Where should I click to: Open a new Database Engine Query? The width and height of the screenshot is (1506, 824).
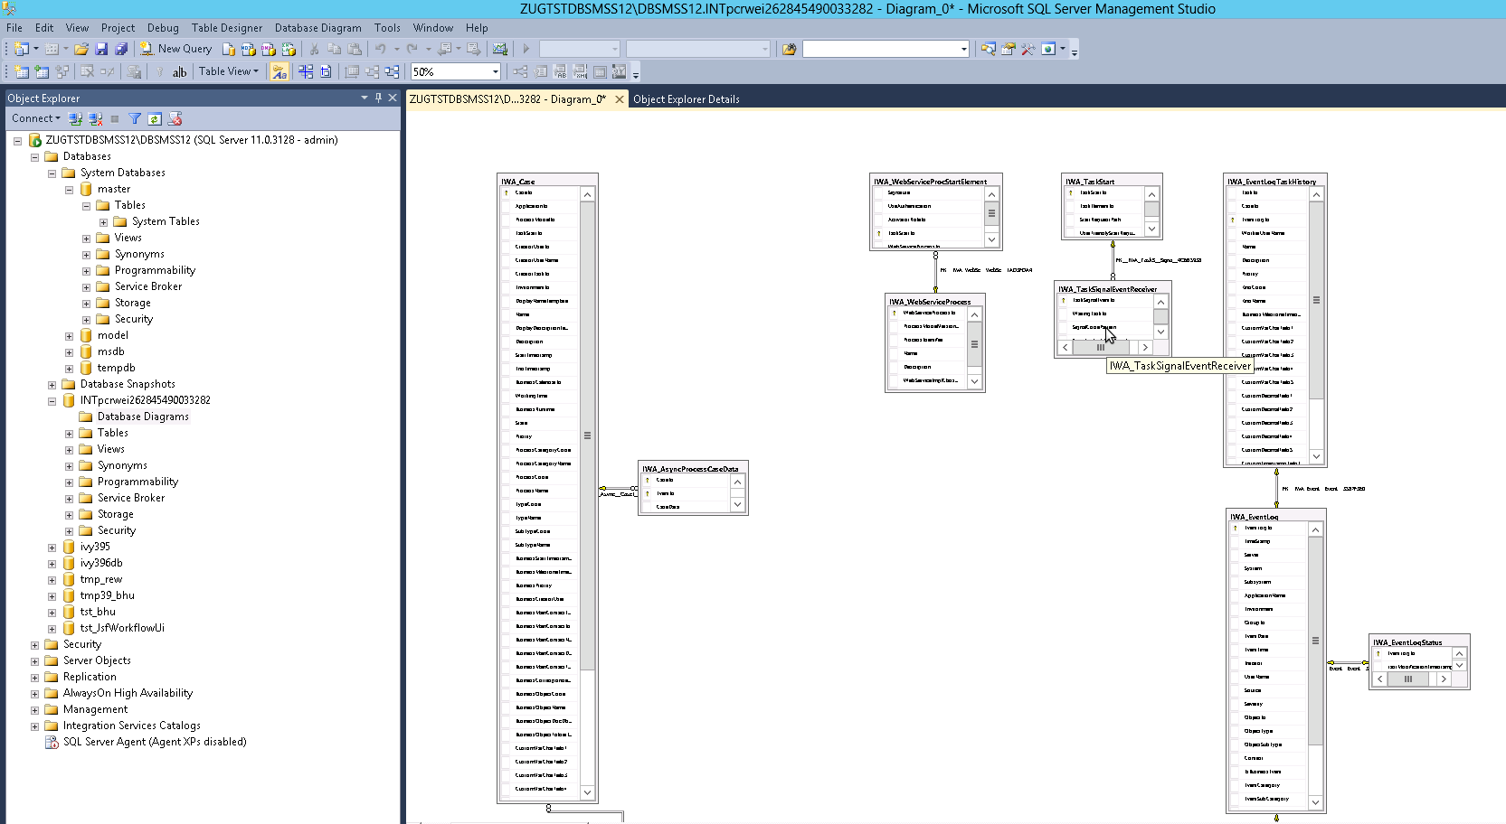coord(229,49)
